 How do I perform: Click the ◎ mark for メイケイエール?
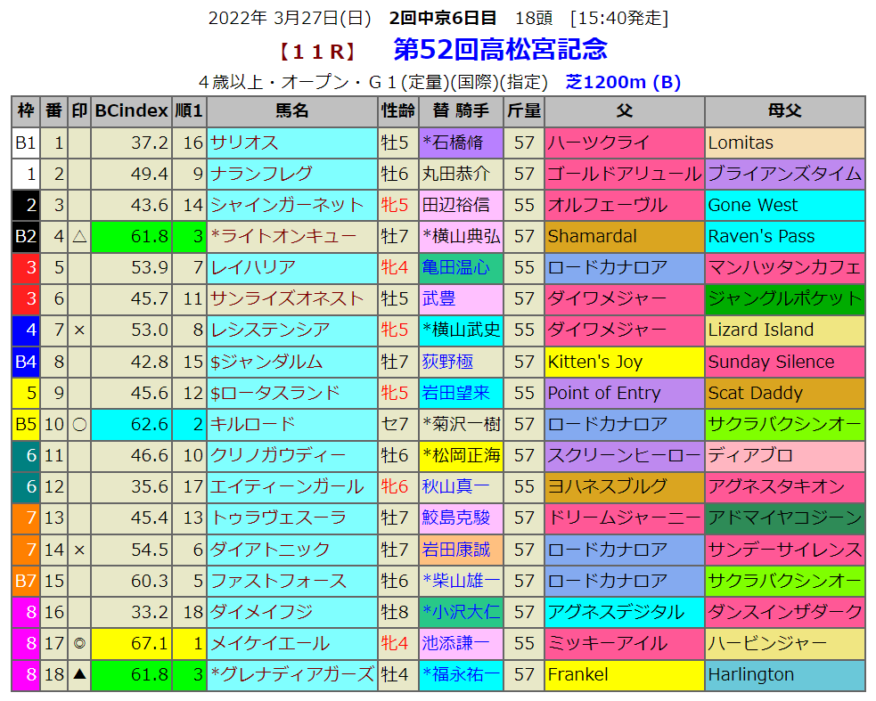[x=79, y=643]
